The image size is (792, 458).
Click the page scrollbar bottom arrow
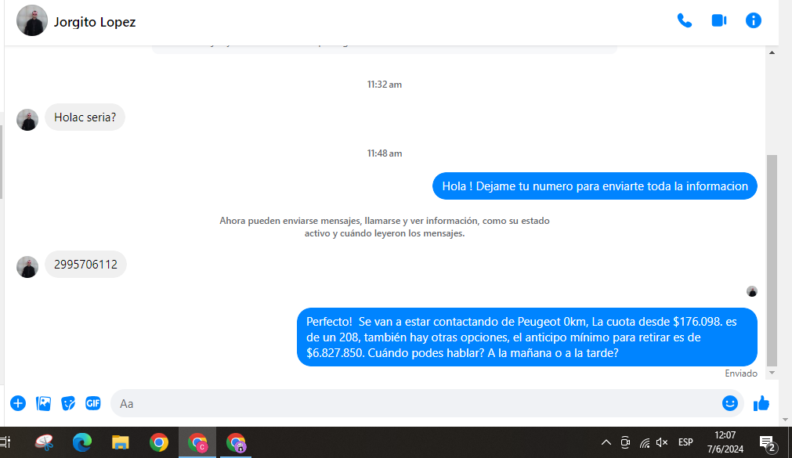click(785, 420)
